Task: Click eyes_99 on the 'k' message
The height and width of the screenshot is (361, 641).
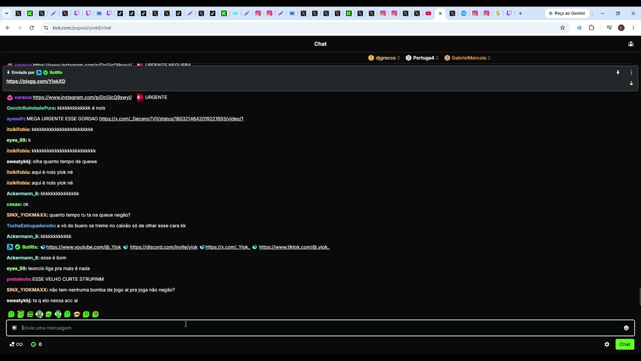Action: pos(16,140)
